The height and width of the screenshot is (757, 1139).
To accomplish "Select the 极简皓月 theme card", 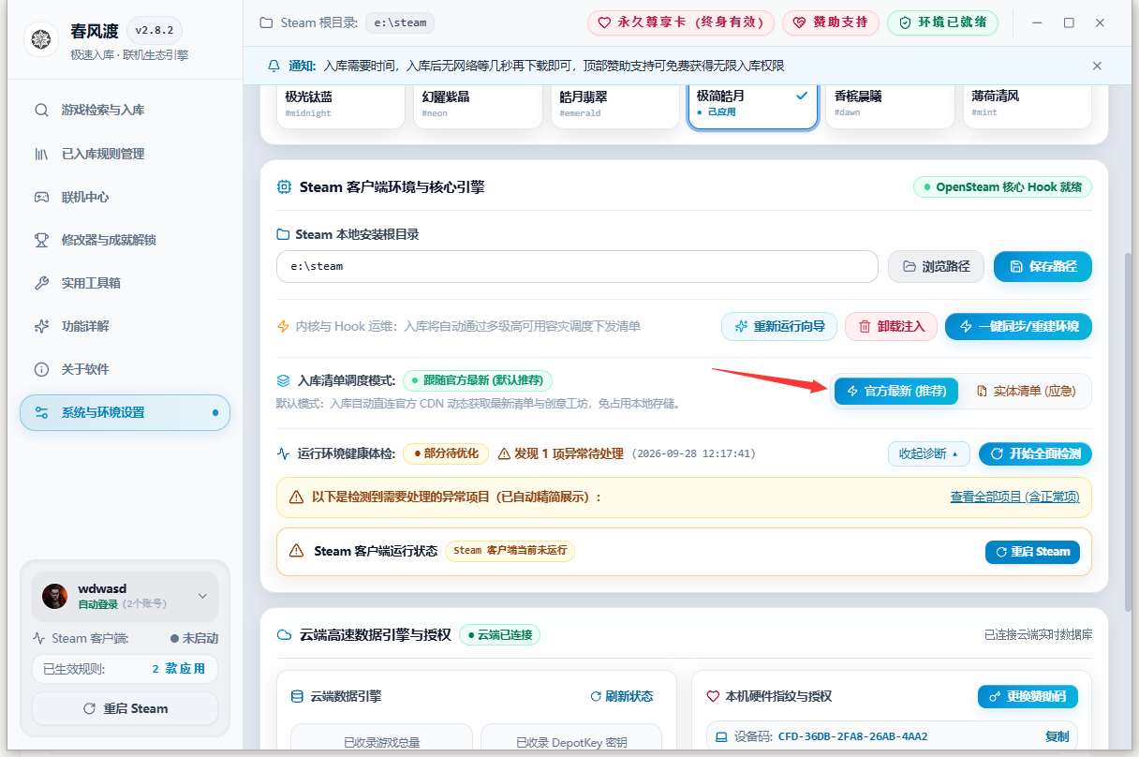I will 753,106.
